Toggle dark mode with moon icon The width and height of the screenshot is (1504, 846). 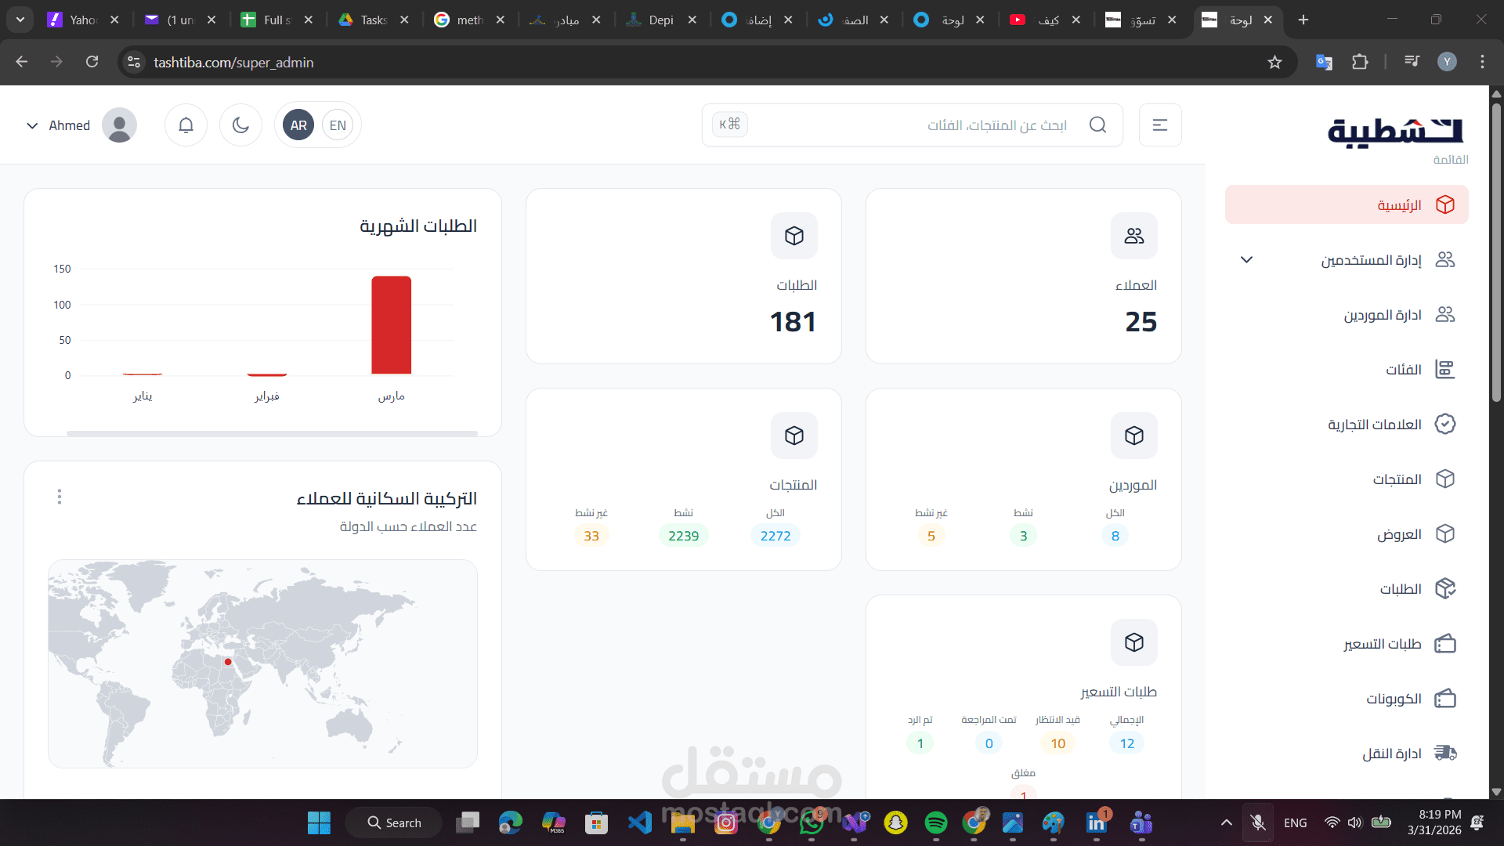point(240,125)
